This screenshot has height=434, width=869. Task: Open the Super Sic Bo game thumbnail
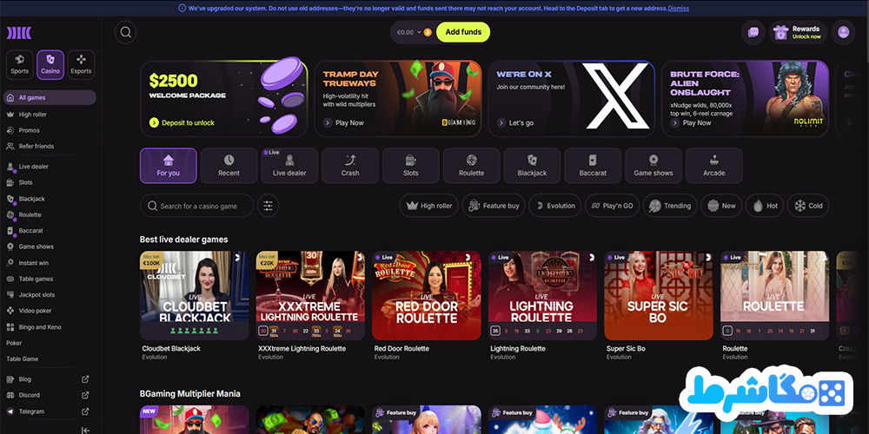click(659, 295)
